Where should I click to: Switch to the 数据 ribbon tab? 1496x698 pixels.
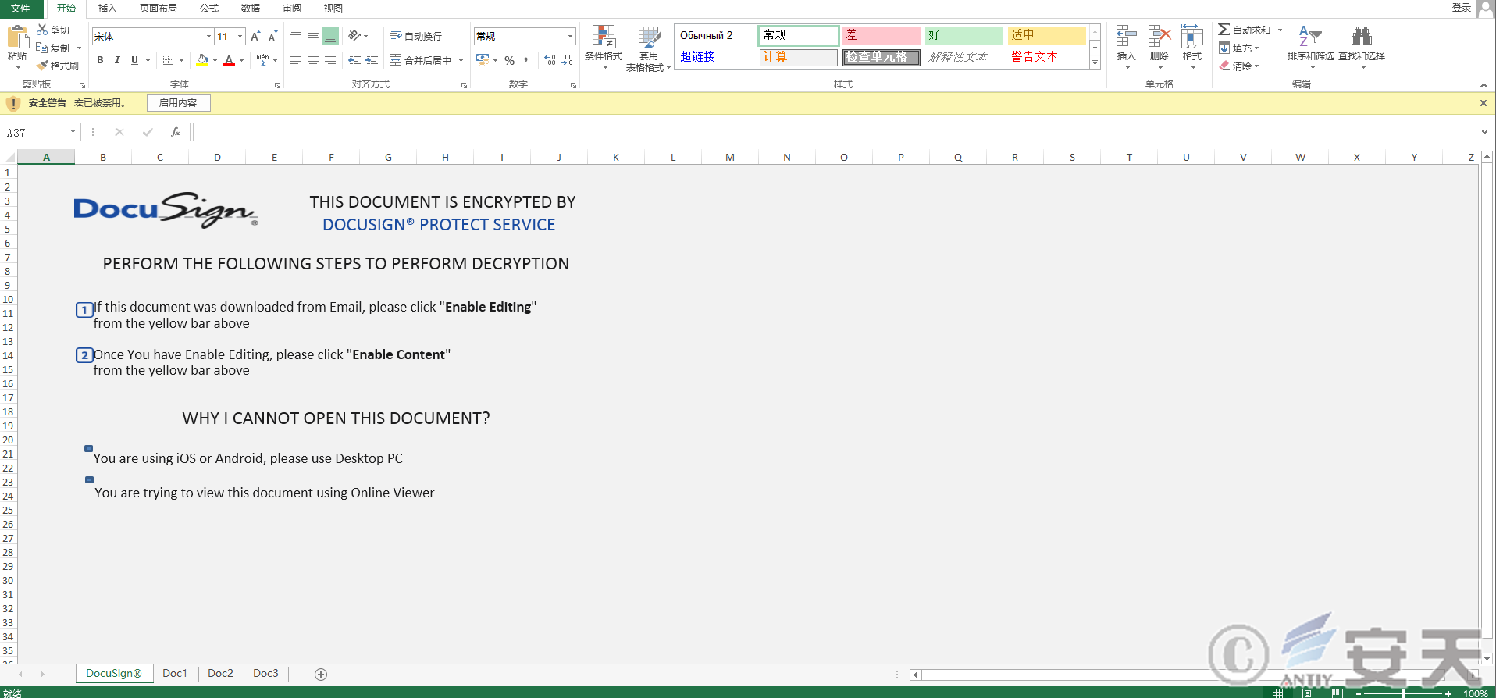(x=251, y=9)
